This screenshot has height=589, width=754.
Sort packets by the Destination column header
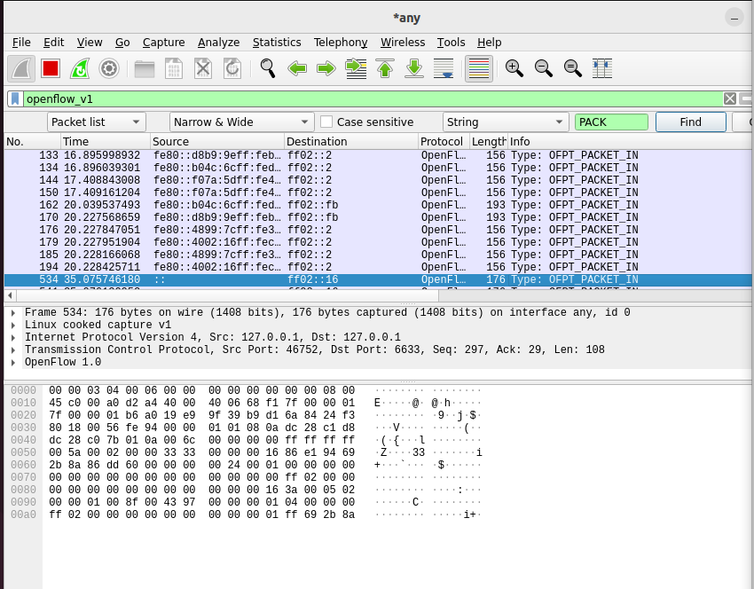coord(351,142)
